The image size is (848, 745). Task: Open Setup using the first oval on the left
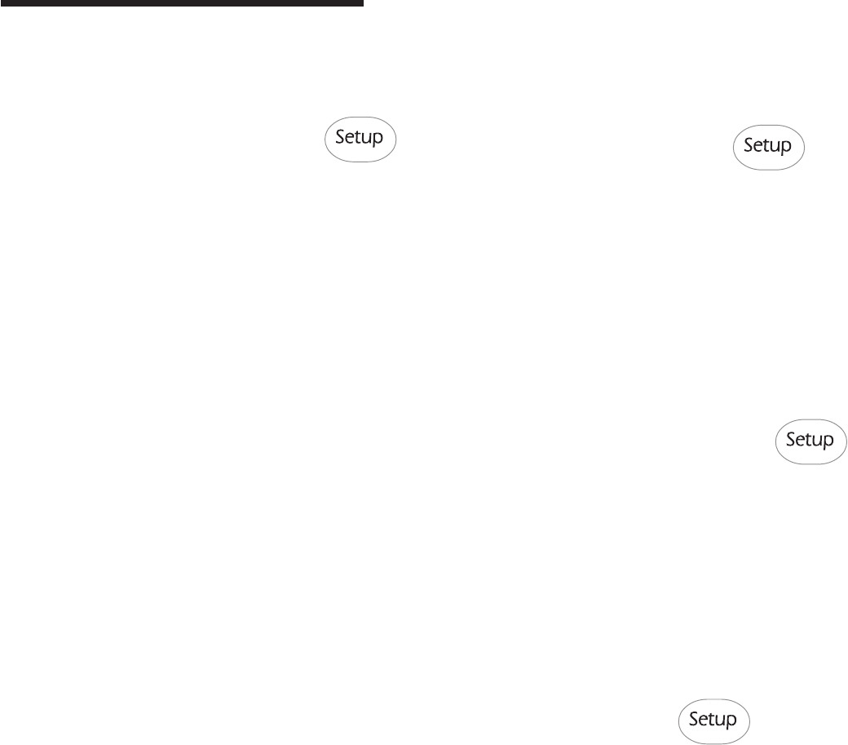click(360, 140)
